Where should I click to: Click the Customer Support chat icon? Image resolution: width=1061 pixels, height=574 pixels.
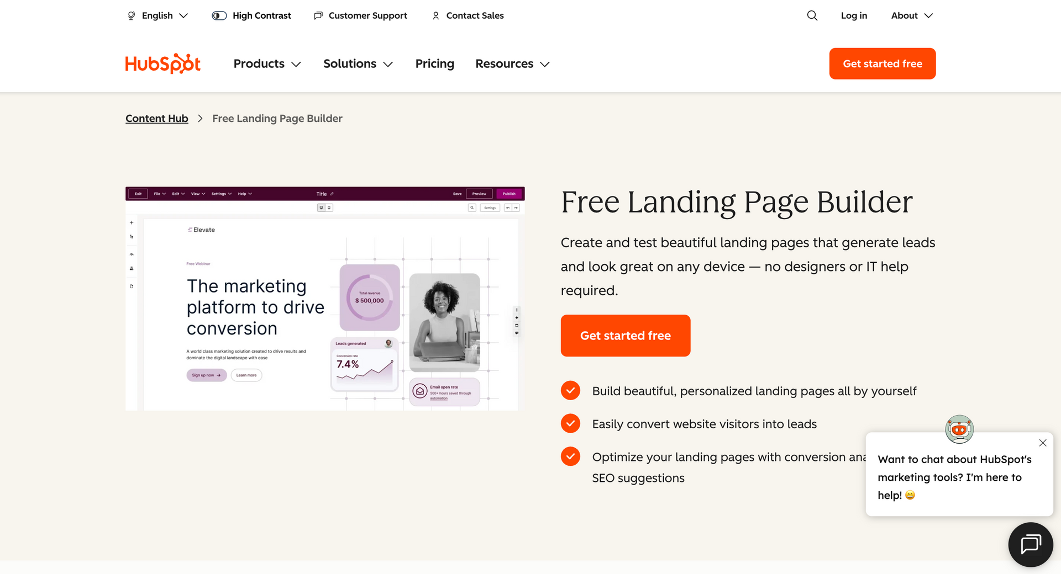(x=318, y=15)
